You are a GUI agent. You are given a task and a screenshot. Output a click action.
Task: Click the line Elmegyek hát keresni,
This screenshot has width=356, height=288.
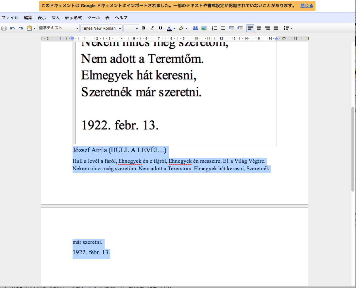pos(139,75)
